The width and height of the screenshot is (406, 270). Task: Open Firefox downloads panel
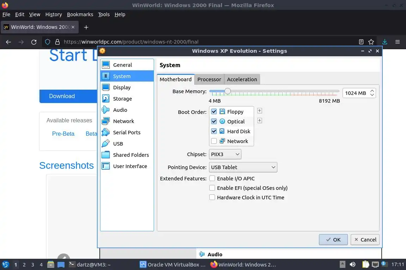click(x=385, y=42)
